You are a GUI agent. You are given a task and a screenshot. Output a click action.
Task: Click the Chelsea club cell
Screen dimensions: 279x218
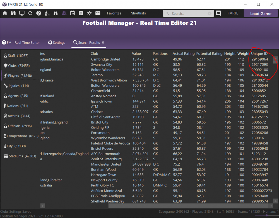[97, 112]
